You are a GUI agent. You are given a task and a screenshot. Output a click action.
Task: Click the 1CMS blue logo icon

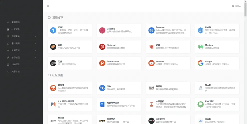pyautogui.click(x=53, y=30)
